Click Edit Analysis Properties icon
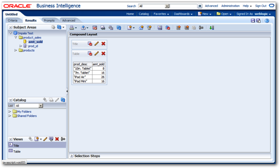The height and width of the screenshot is (168, 280). click(160, 27)
